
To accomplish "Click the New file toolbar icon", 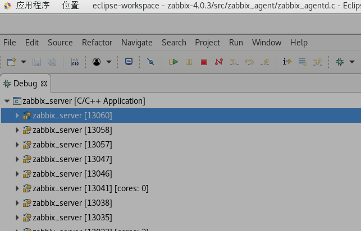I will coord(11,62).
